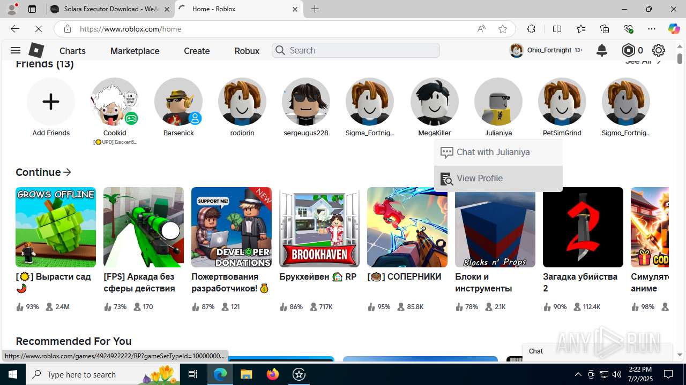Click See All friends link
Screen dimensions: 686x385
[x=644, y=61]
